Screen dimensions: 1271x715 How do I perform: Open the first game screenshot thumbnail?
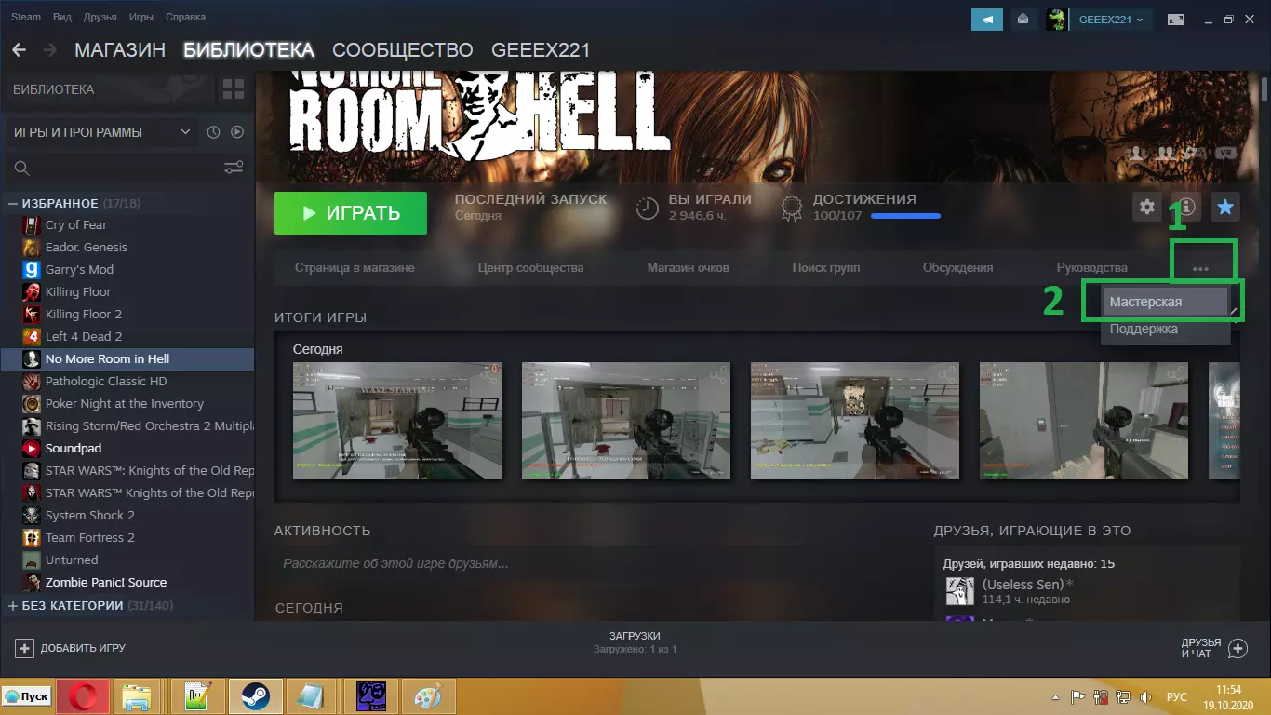click(397, 421)
